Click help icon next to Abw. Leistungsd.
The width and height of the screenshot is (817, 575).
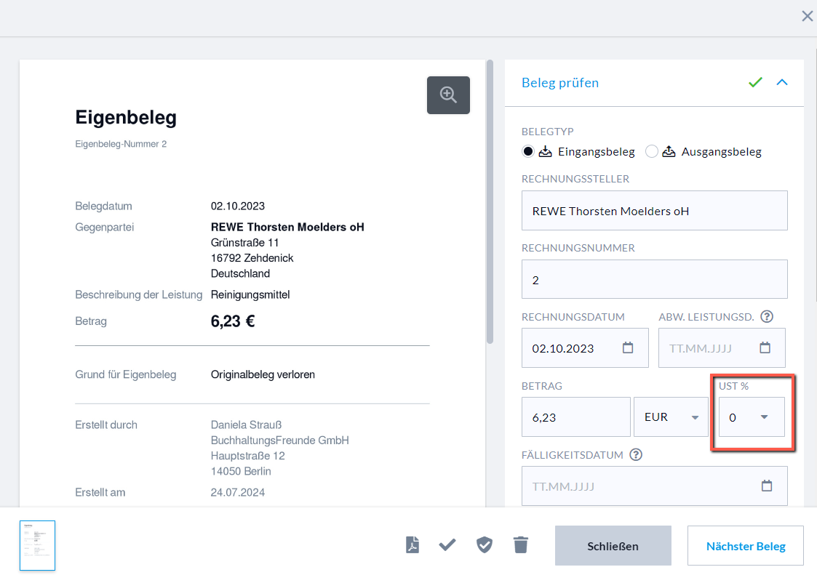tap(766, 317)
